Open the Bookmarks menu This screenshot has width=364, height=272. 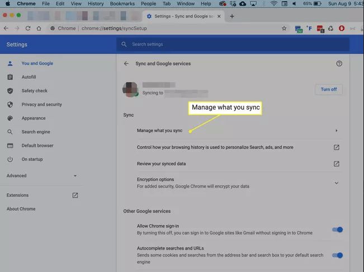pyautogui.click(x=122, y=3)
